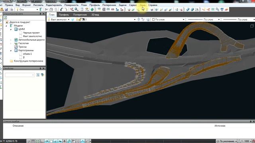
Task: Select Конструкции поперечника folder
Action: pyautogui.click(x=28, y=61)
